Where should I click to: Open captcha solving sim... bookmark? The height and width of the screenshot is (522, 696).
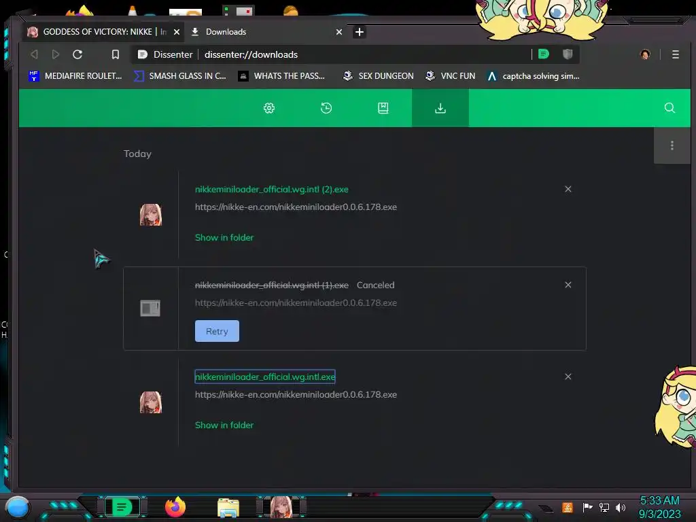pyautogui.click(x=533, y=76)
